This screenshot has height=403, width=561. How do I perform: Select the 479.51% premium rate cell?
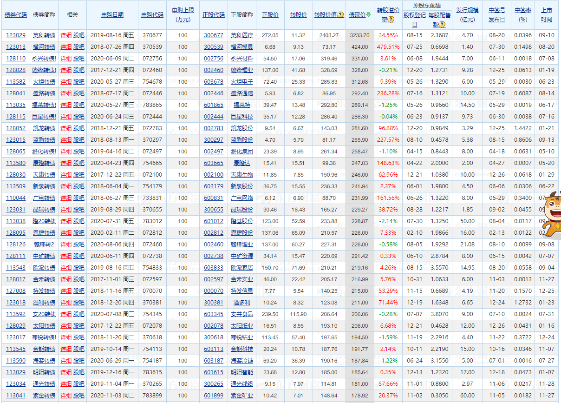(388, 47)
